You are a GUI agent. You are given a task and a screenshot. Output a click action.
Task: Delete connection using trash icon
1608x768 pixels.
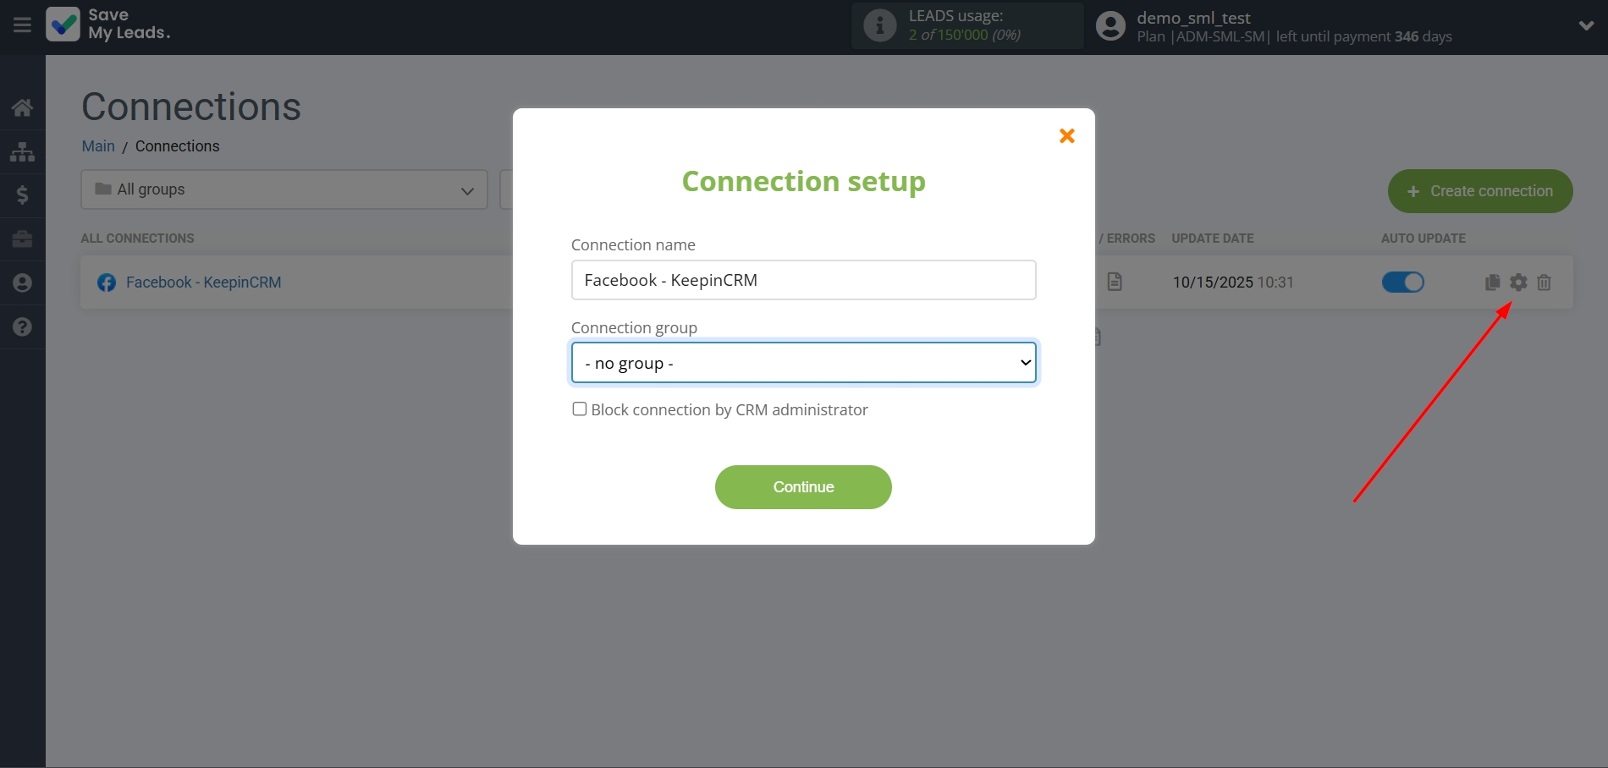(1544, 283)
